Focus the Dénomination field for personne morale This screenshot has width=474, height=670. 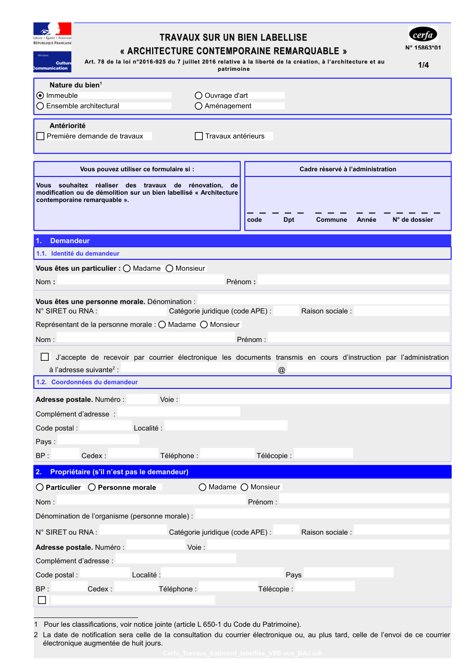323,299
